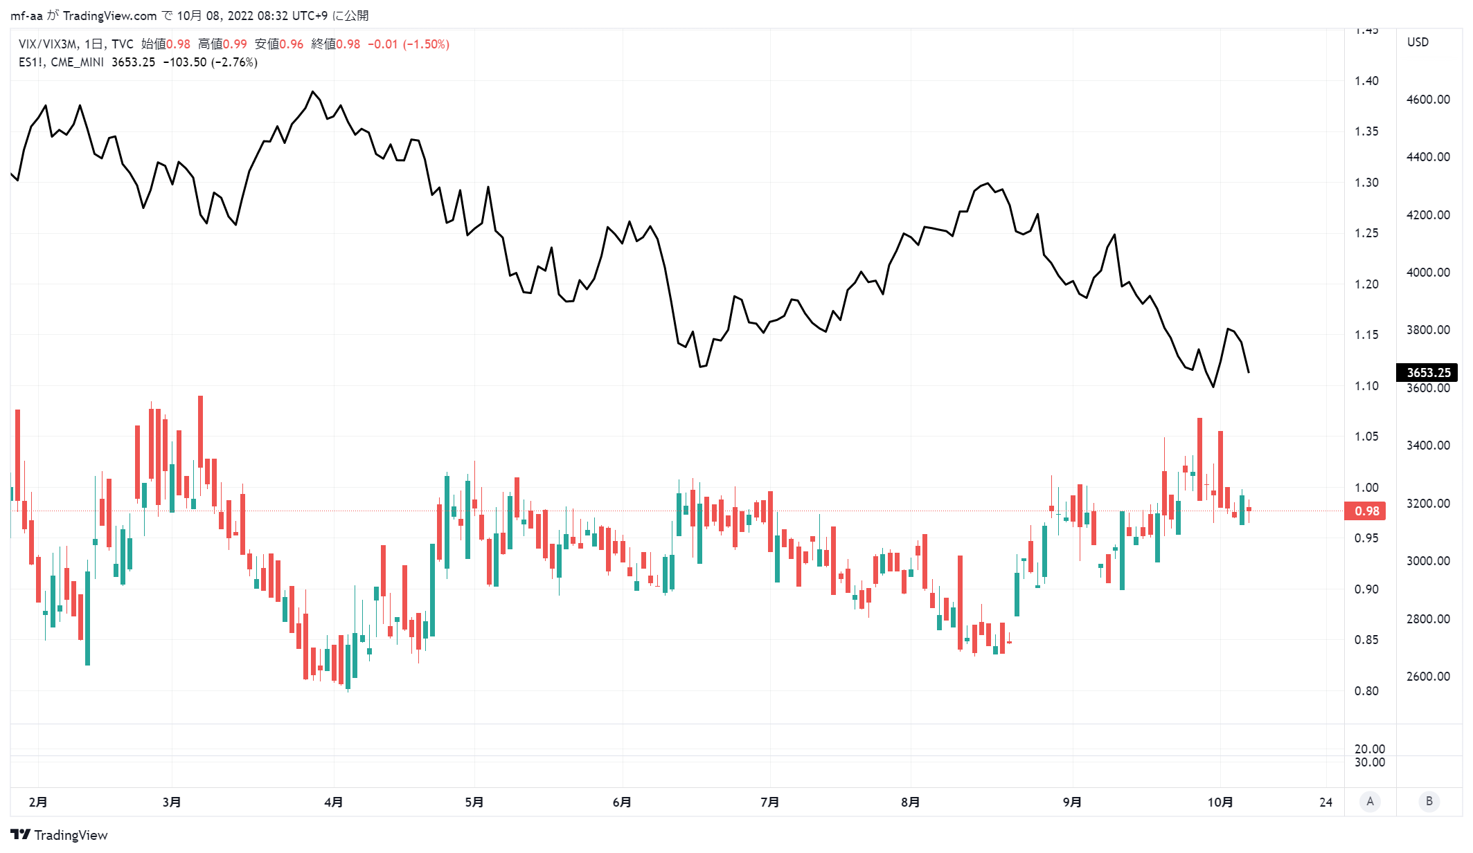Click the published-by header text at top
The height and width of the screenshot is (853, 1473).
pyautogui.click(x=189, y=15)
